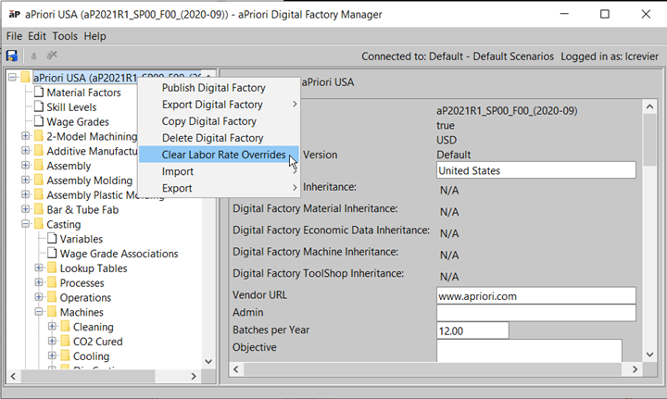
Task: Select Clear Labor Rate Overrides
Action: [219, 155]
